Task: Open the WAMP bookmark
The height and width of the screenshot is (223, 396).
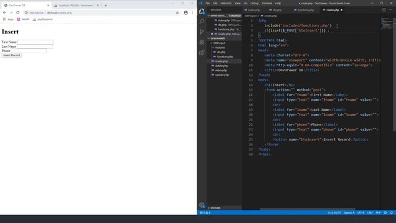Action: tap(23, 19)
